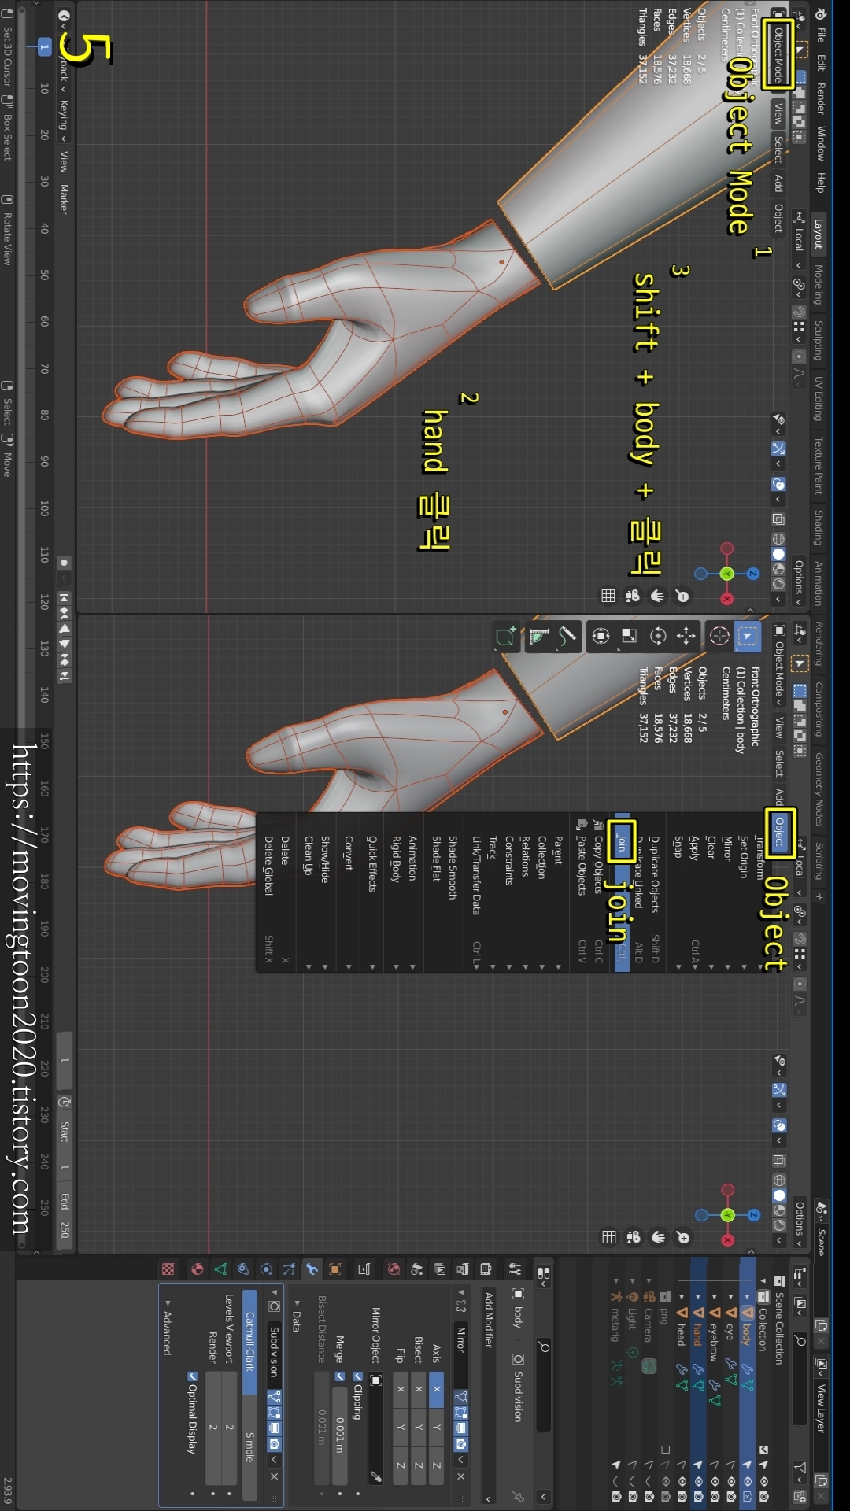Click pan hand gizmo in Object-menu viewport
Screen dimensions: 850x1511
pos(658,1238)
